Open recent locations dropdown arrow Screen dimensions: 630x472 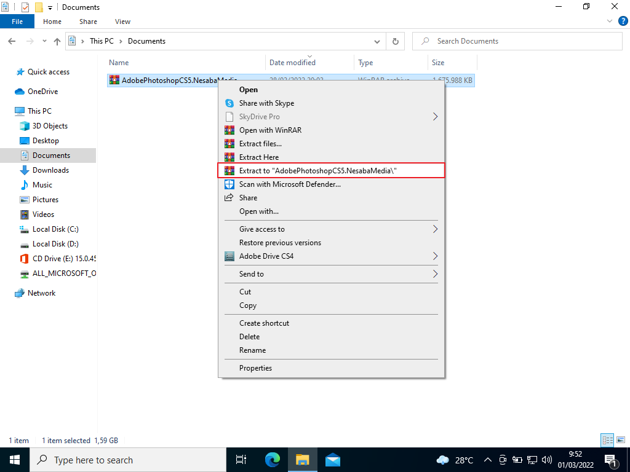click(x=44, y=41)
